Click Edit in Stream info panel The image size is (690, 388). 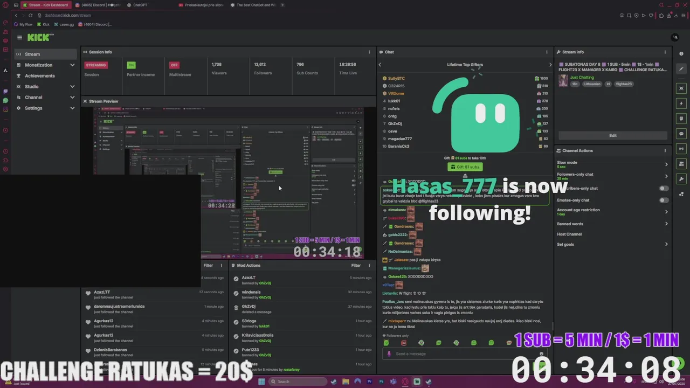point(613,136)
